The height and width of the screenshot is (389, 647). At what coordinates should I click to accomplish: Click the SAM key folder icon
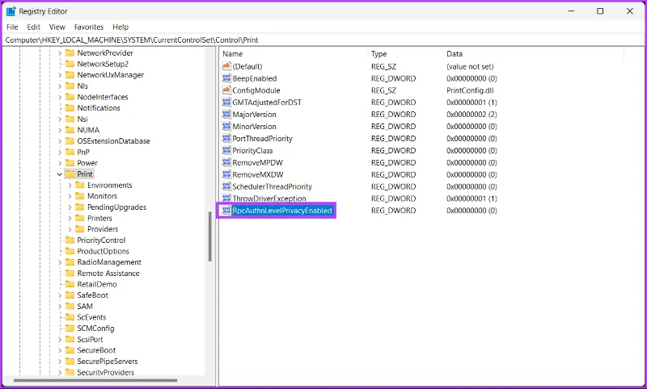coord(70,306)
